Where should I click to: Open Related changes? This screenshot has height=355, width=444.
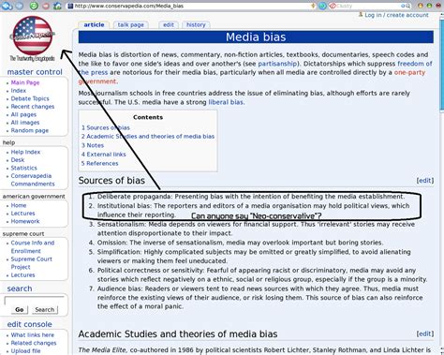coord(34,343)
